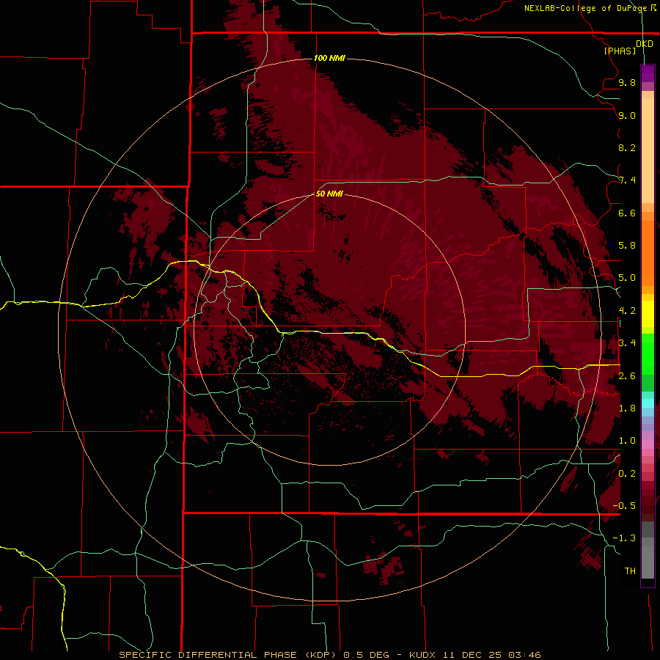Click the 9.0 value on the scale
660x660 pixels.
click(x=627, y=115)
